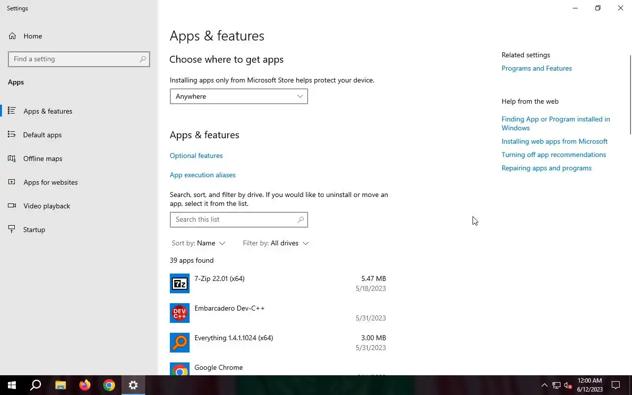Open Startup apps settings

(79, 230)
